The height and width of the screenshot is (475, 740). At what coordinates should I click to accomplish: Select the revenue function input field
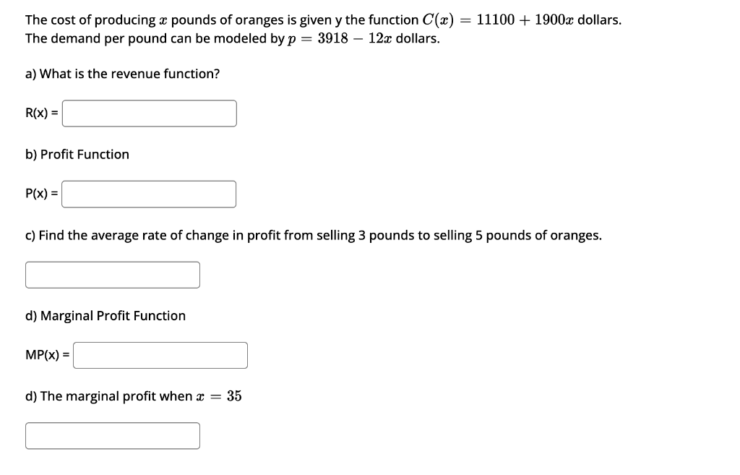(149, 113)
